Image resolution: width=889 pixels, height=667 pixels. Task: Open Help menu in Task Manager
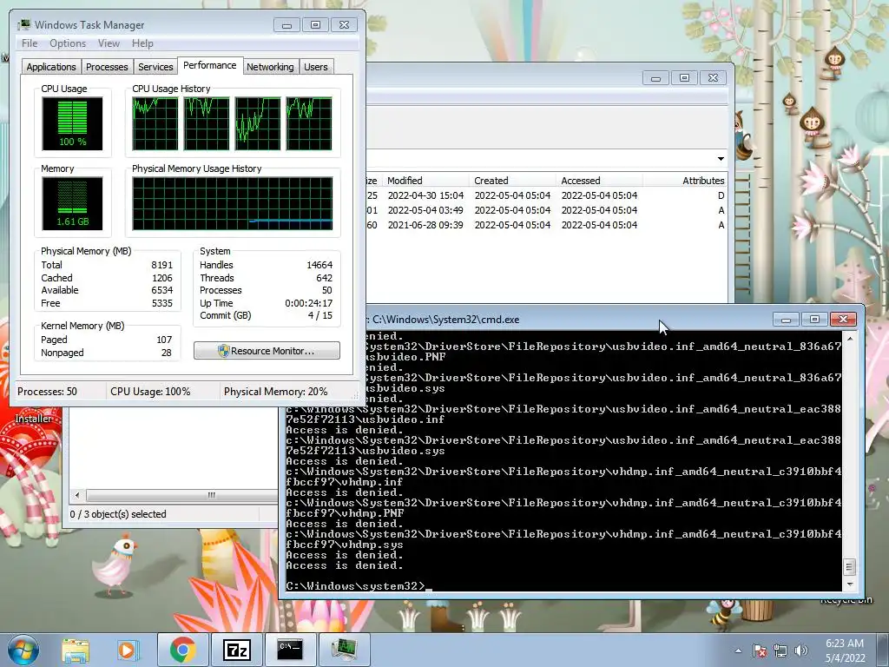coord(142,43)
